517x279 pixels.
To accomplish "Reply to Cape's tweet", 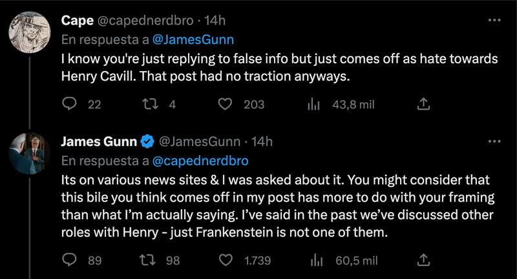I will tap(69, 104).
